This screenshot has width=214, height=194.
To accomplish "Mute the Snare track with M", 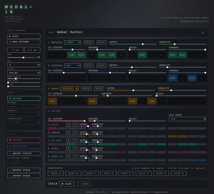I will coord(68,133).
